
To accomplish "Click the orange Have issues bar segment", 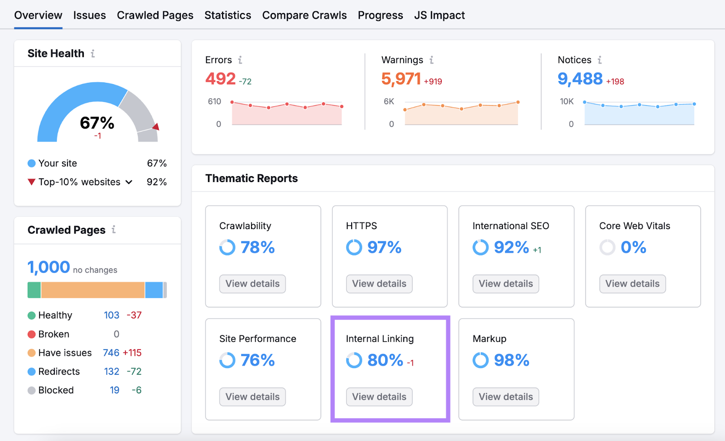I will (x=93, y=290).
